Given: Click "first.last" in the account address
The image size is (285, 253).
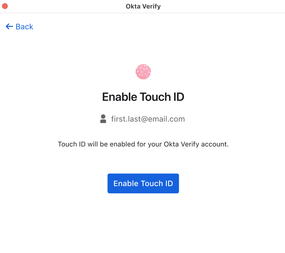Looking at the screenshot, I should [125, 119].
